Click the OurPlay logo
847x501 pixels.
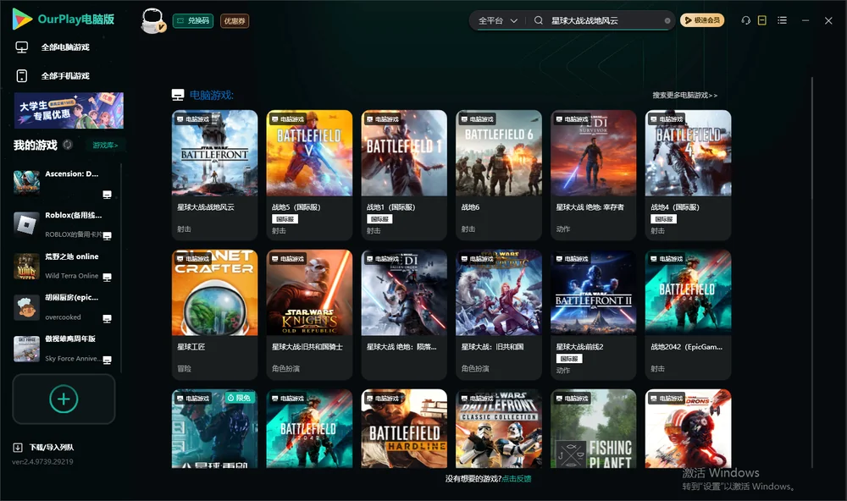[64, 19]
